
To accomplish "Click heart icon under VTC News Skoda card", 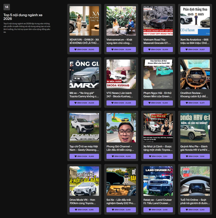I will (113, 103).
